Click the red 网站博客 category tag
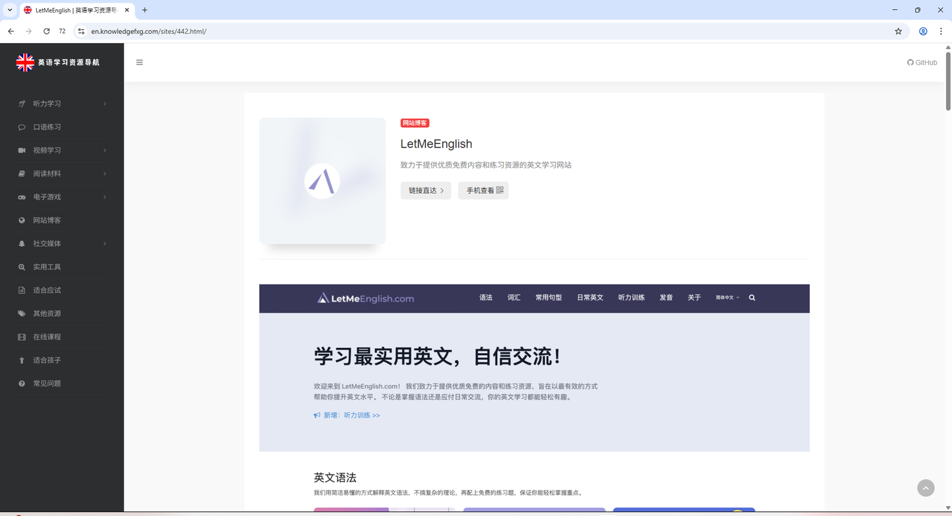 tap(415, 123)
